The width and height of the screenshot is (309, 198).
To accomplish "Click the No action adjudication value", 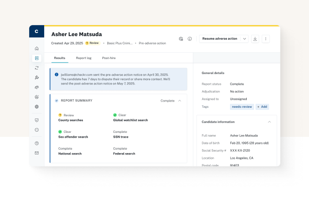I will (x=237, y=92).
